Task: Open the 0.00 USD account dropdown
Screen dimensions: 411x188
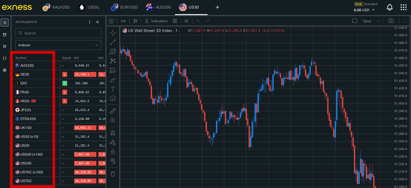Action: tap(364, 10)
